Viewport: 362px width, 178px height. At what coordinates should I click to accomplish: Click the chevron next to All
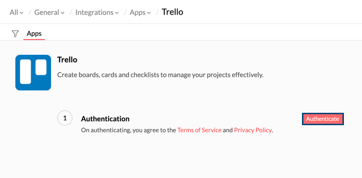21,13
